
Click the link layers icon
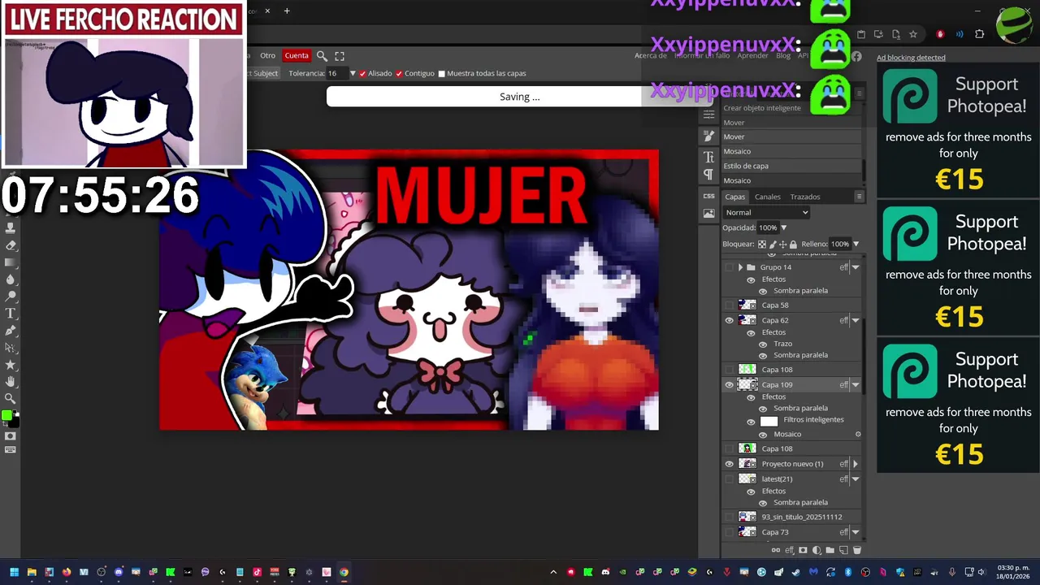(775, 550)
